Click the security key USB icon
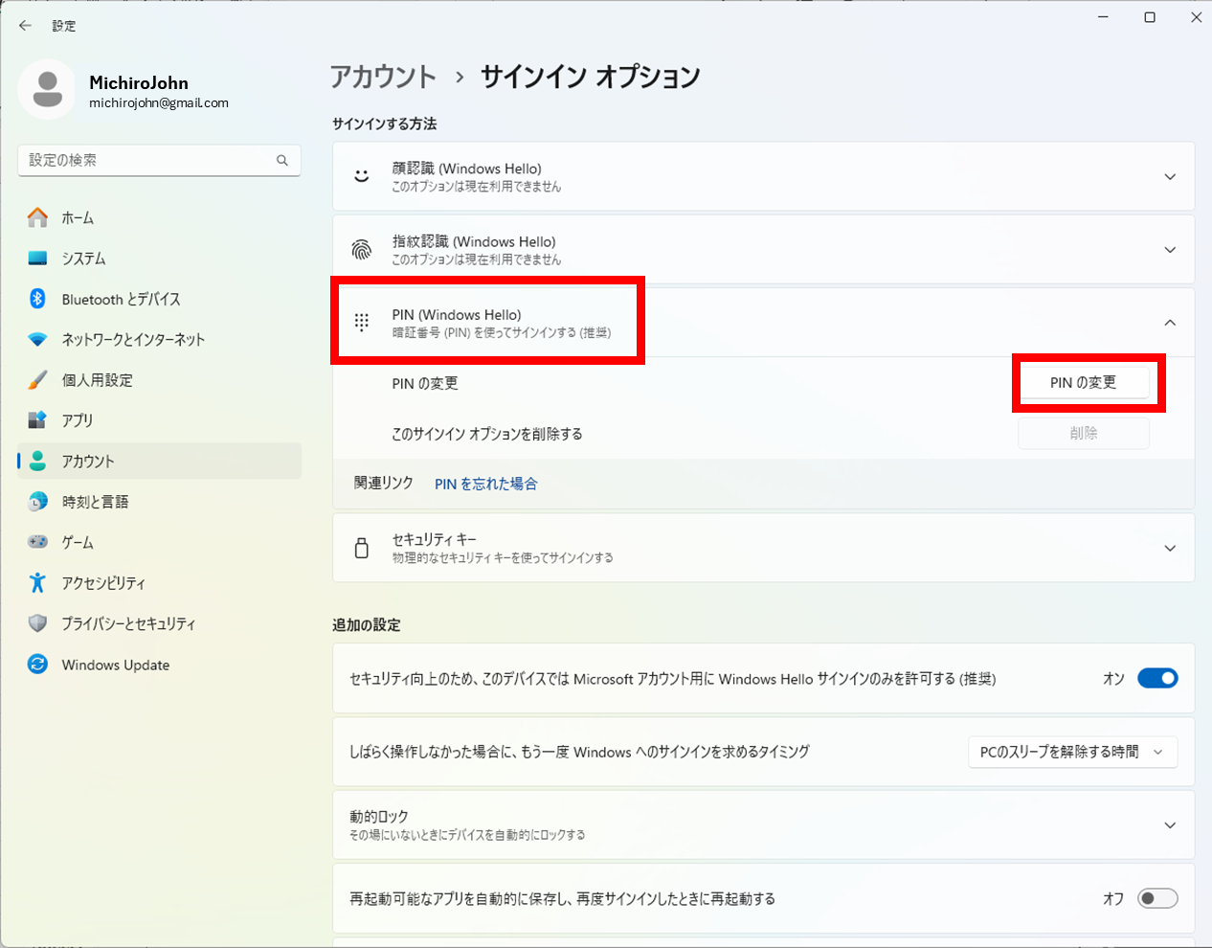The width and height of the screenshot is (1212, 948). (x=361, y=548)
